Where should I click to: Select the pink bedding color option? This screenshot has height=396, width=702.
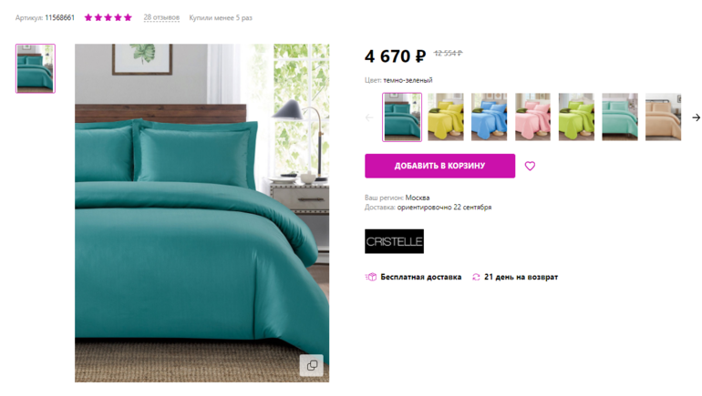click(532, 117)
